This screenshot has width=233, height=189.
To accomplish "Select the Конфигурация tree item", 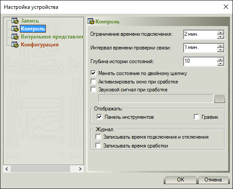I will (40, 45).
